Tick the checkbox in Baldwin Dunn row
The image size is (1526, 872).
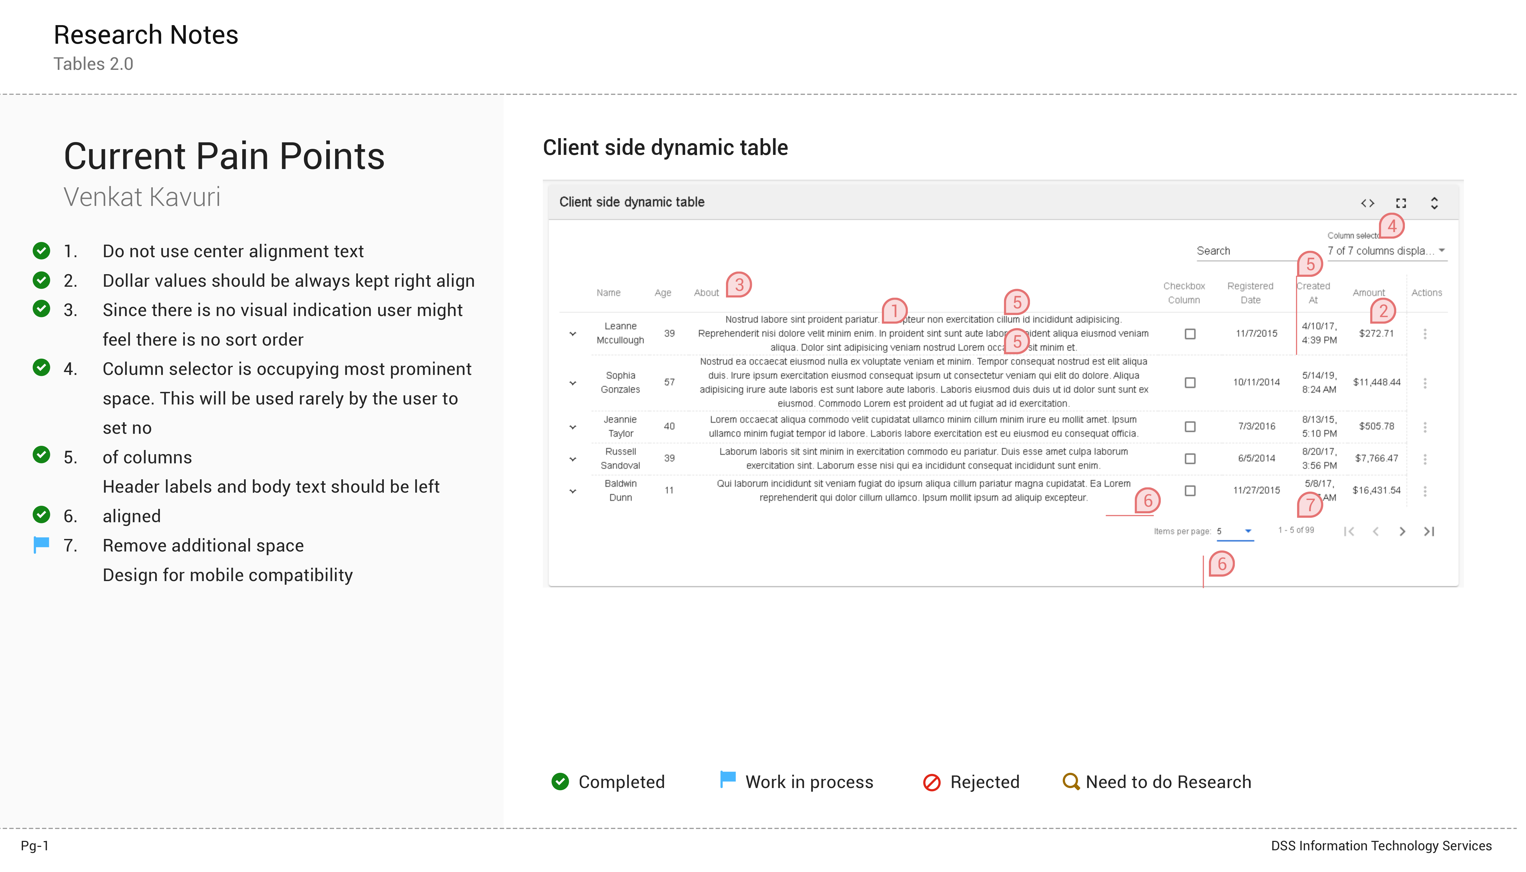click(x=1190, y=491)
